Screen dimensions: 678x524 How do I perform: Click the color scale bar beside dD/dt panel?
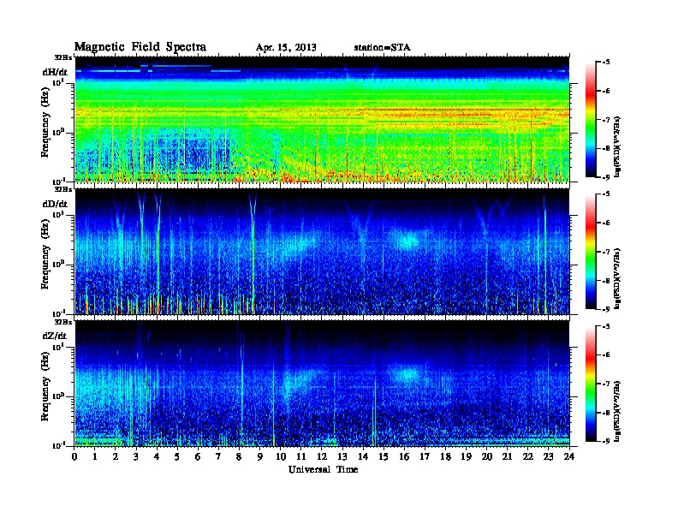point(590,251)
